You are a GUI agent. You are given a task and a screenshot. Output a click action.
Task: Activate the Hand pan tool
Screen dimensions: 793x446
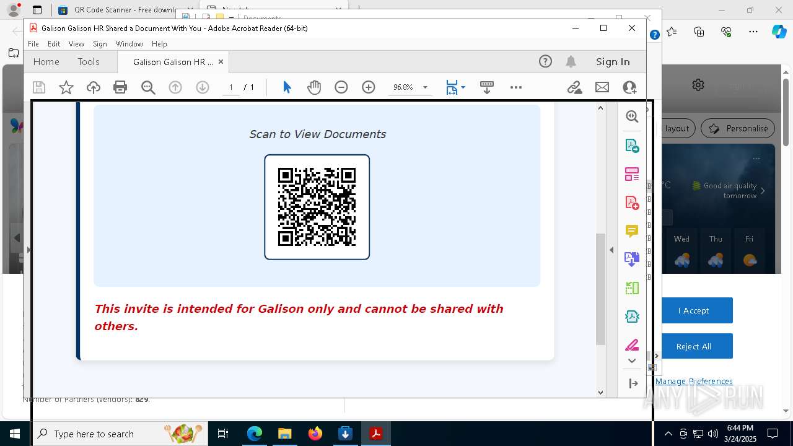[314, 87]
